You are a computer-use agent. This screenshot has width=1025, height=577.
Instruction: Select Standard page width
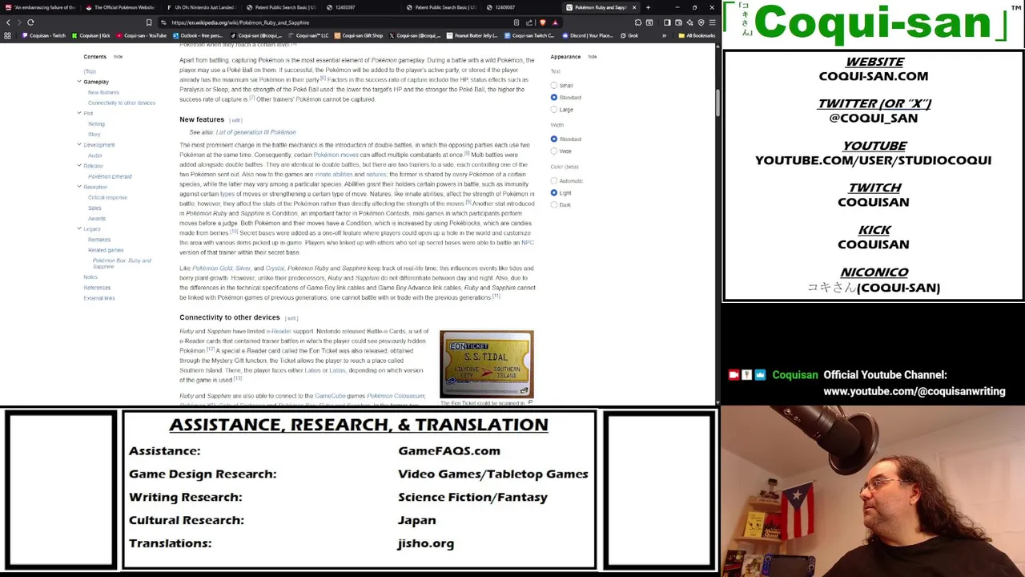pos(553,139)
